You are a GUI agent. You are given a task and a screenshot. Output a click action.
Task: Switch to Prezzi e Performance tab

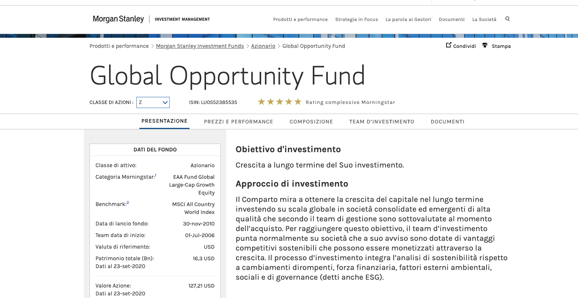239,122
